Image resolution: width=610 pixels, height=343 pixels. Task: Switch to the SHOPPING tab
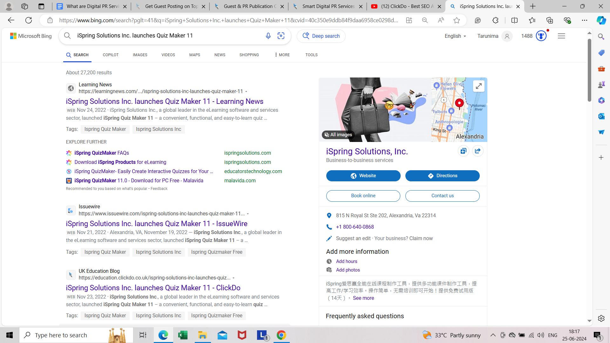tap(249, 55)
